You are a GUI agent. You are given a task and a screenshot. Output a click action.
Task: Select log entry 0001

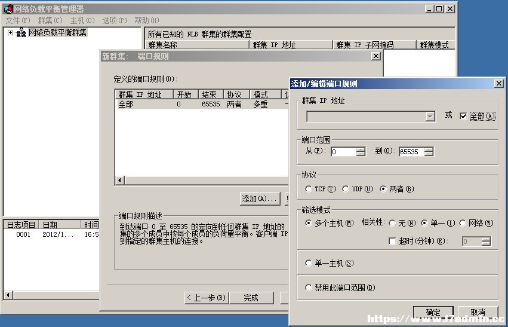(x=23, y=234)
